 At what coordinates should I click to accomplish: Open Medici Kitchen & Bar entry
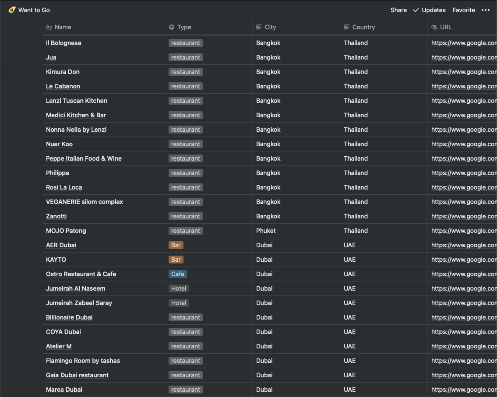point(76,115)
